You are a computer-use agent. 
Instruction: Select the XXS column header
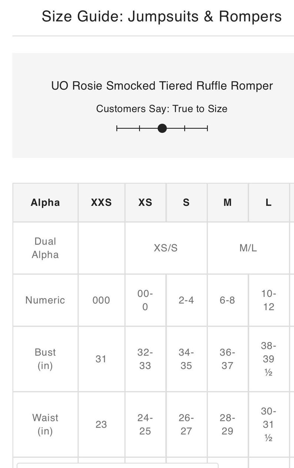click(101, 202)
